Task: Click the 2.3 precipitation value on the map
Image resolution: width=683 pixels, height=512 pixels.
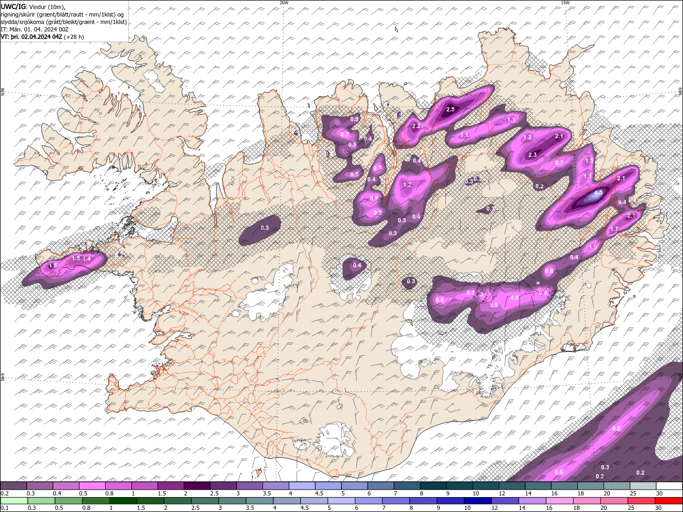Action: coord(533,155)
